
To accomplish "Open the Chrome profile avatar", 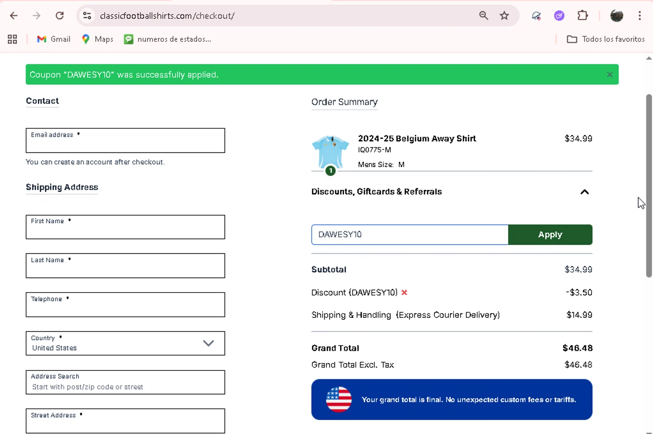I will tap(616, 16).
